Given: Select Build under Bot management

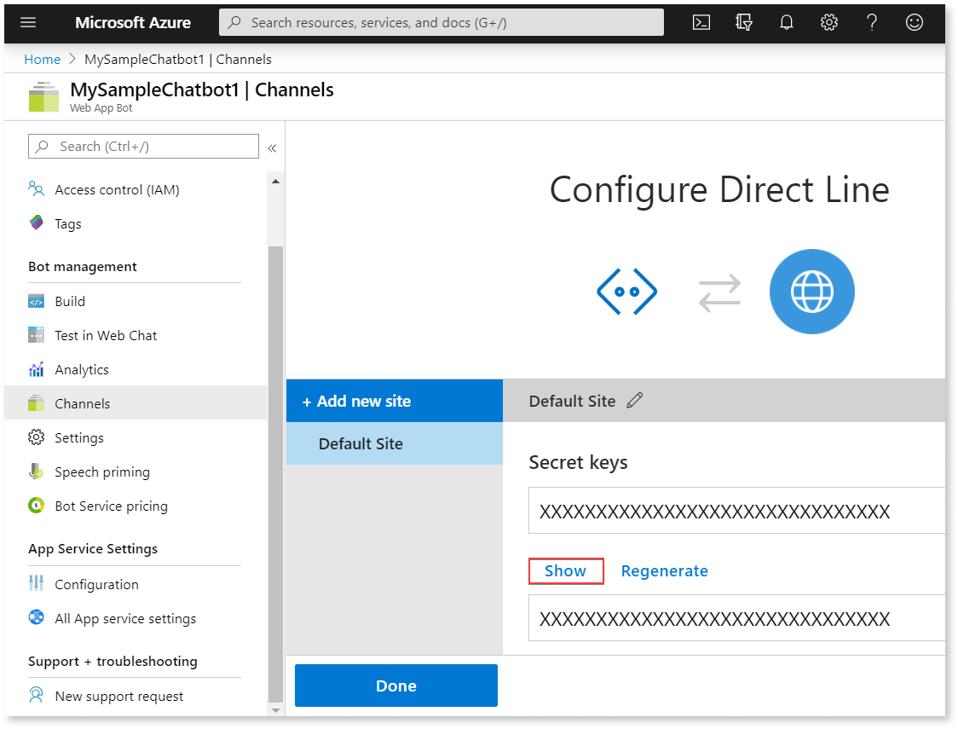Looking at the screenshot, I should coord(70,301).
